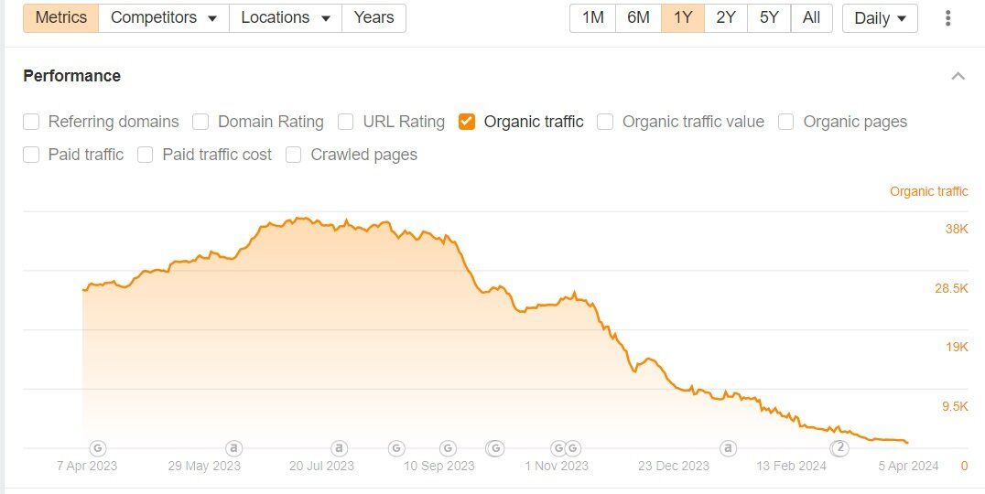Click the 'a' annotation marker near 20 Jul 2023
The width and height of the screenshot is (985, 494).
click(x=340, y=448)
